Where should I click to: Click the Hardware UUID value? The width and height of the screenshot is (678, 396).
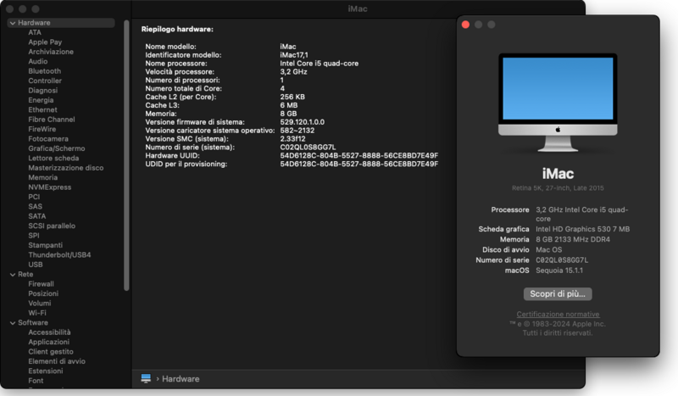[x=358, y=156]
